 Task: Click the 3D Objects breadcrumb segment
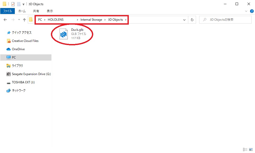tap(115, 20)
